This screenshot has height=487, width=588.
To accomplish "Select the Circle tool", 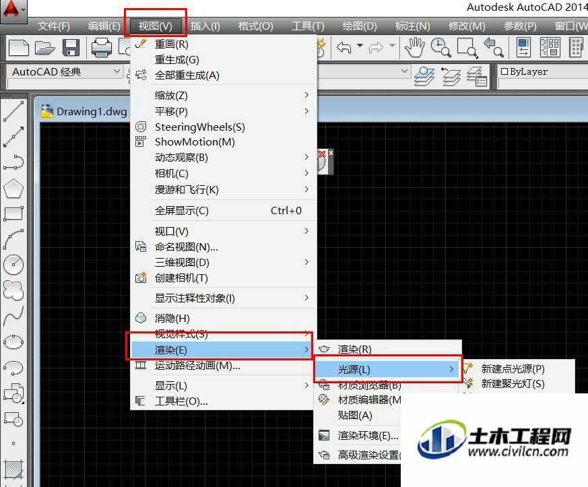I will (13, 264).
